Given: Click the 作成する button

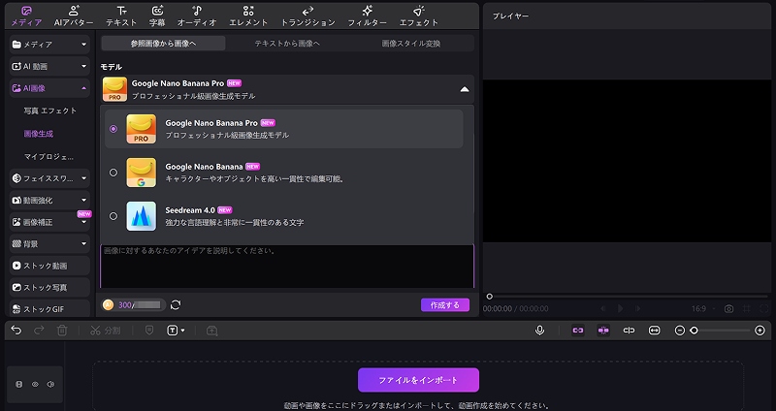Looking at the screenshot, I should pos(445,305).
